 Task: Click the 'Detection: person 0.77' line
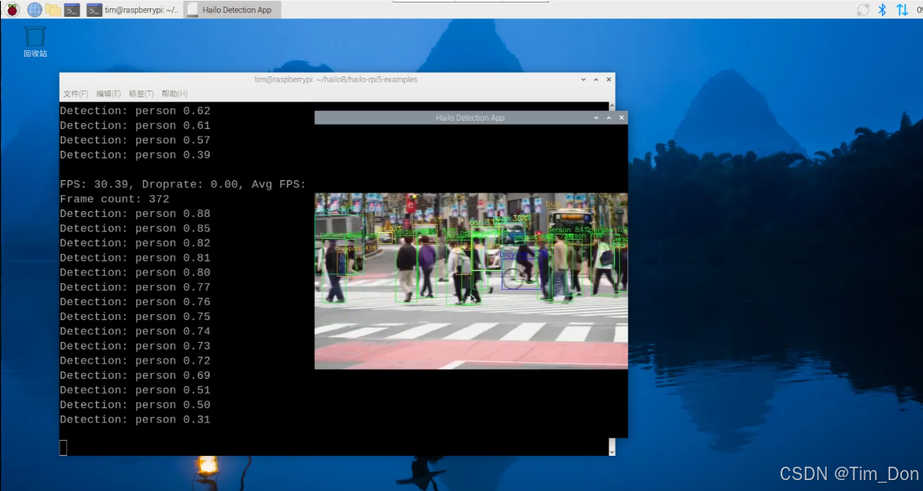point(135,287)
